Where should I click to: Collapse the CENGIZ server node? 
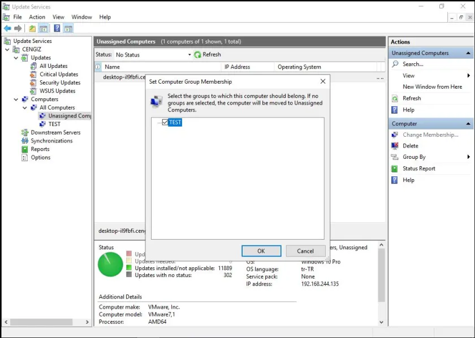[x=7, y=49]
